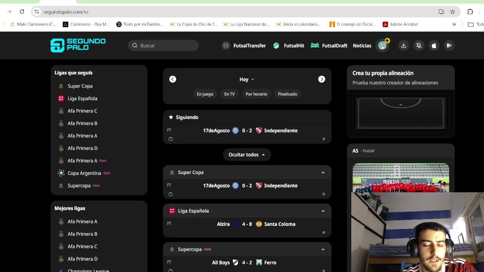
Task: Click the Ferro crest
Action: 259,263
